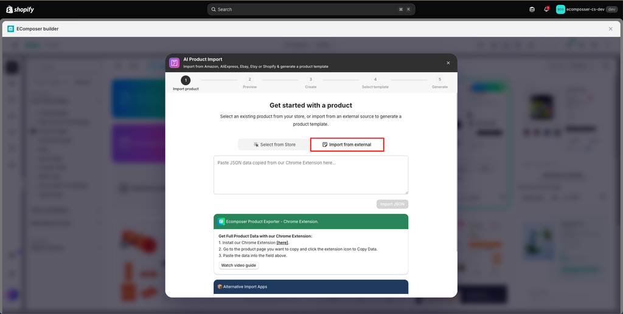Open the sidekick icon beside notifications
Viewport: 623px width, 314px height.
pyautogui.click(x=532, y=10)
